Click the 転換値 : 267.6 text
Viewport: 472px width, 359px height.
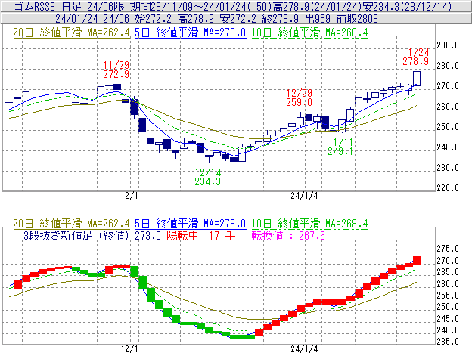[288, 235]
